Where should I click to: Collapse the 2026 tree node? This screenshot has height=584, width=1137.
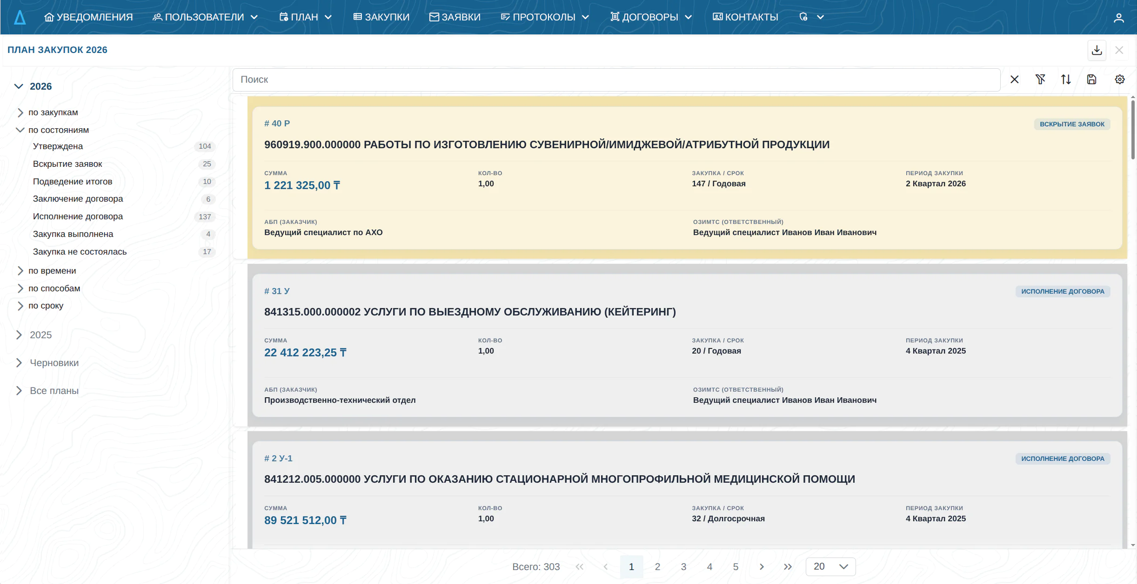click(19, 86)
